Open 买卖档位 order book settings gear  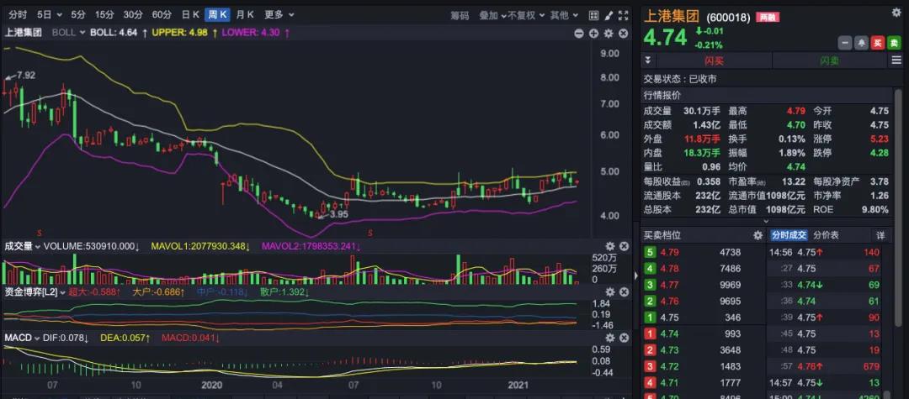click(x=757, y=235)
